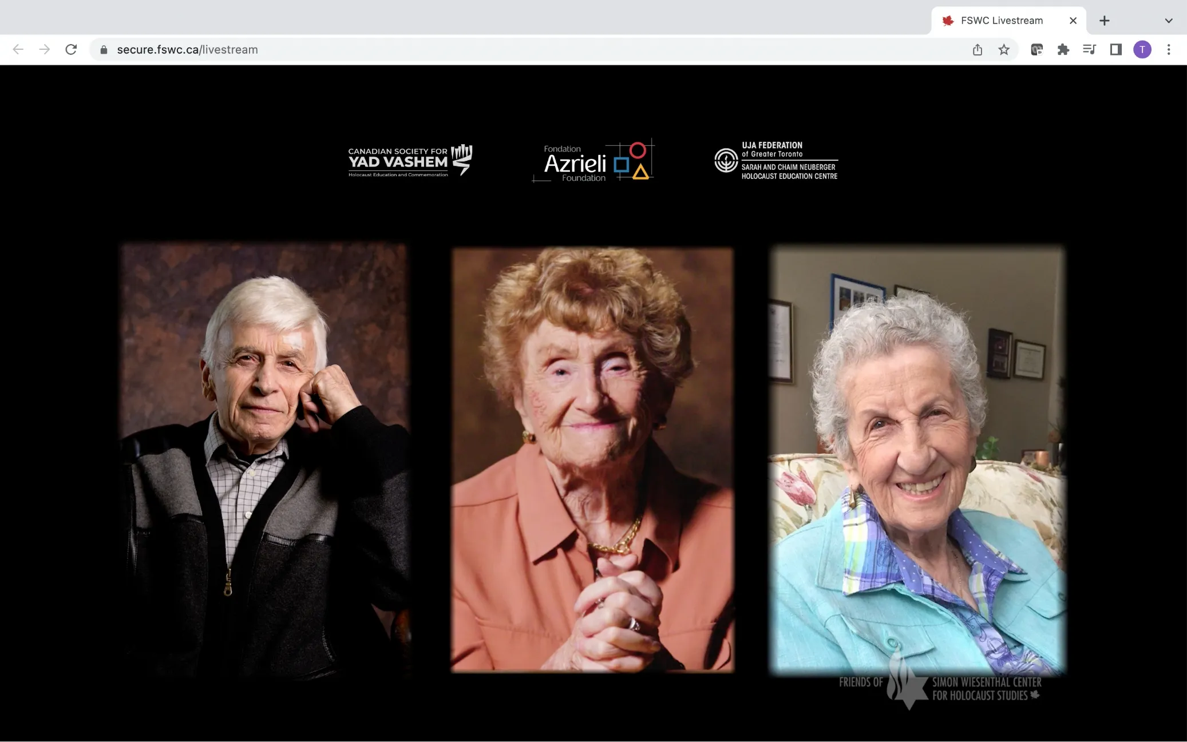
Task: Toggle the browser side panel
Action: click(1115, 50)
